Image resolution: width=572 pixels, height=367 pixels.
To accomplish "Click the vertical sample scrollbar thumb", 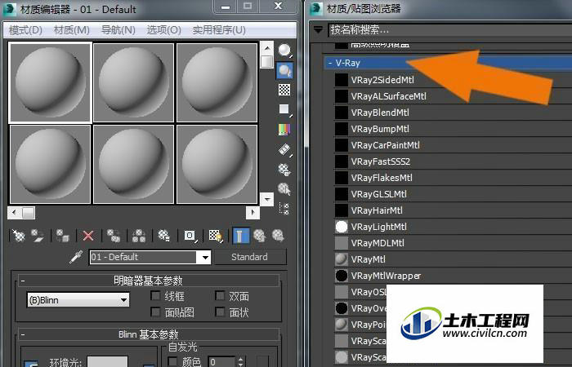I will 267,61.
